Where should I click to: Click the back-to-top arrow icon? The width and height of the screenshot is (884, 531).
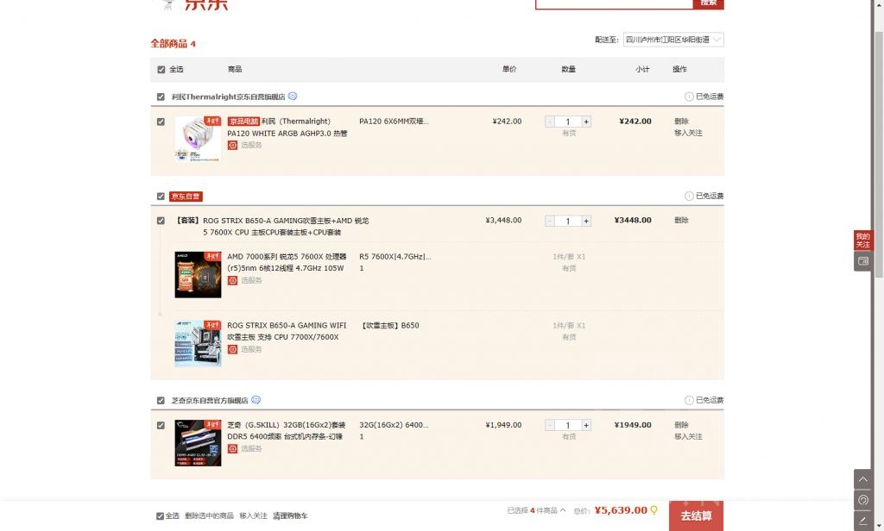click(x=862, y=479)
